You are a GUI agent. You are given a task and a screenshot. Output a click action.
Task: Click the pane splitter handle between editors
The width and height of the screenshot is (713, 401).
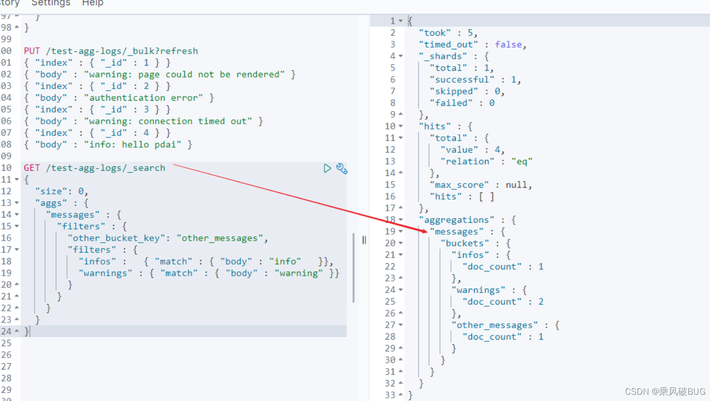[x=364, y=240]
